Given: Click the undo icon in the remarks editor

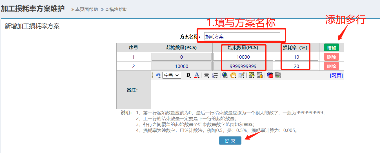Looking at the screenshot, I should [x=158, y=75].
